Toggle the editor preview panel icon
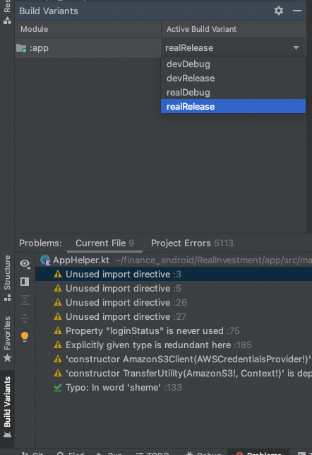Image resolution: width=312 pixels, height=455 pixels. tap(25, 282)
